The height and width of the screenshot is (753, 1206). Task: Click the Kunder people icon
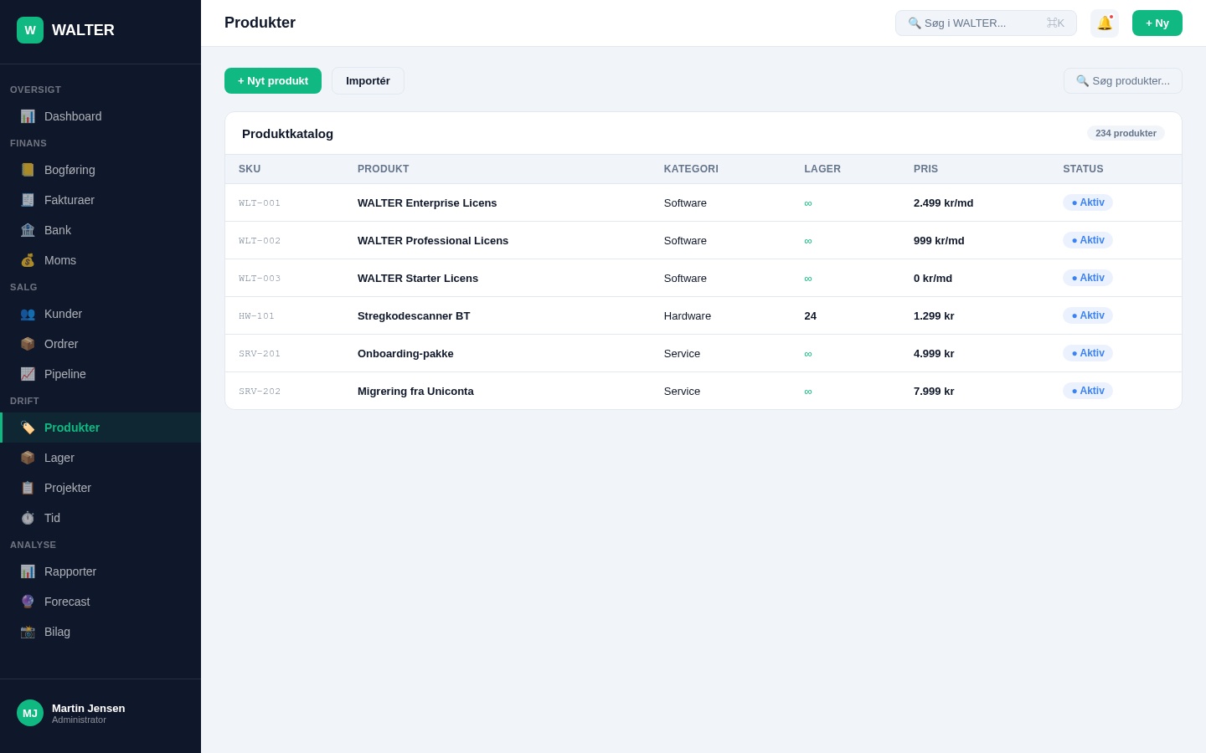(x=28, y=314)
